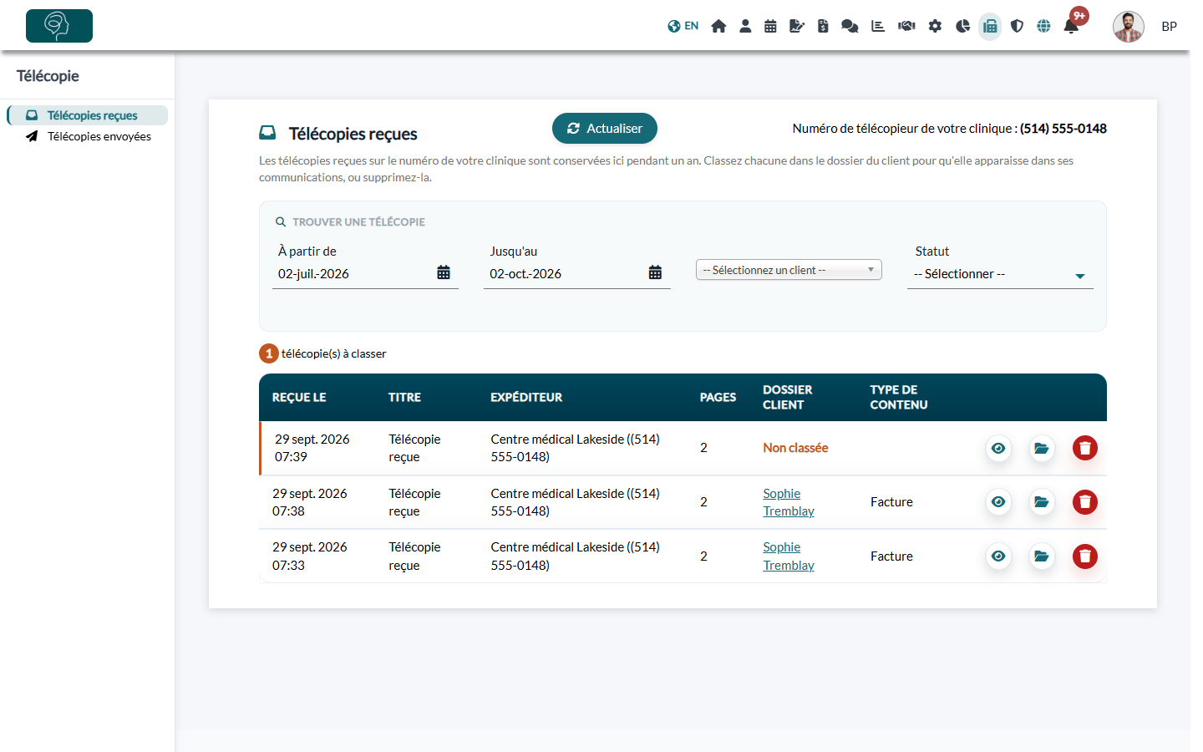Click the fax machine icon in top bar
1203x752 pixels.
pyautogui.click(x=990, y=26)
